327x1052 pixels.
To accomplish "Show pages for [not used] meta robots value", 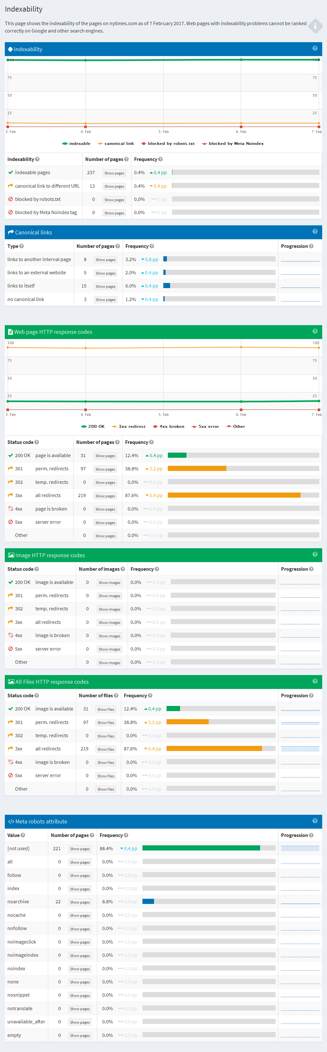I will (x=80, y=849).
